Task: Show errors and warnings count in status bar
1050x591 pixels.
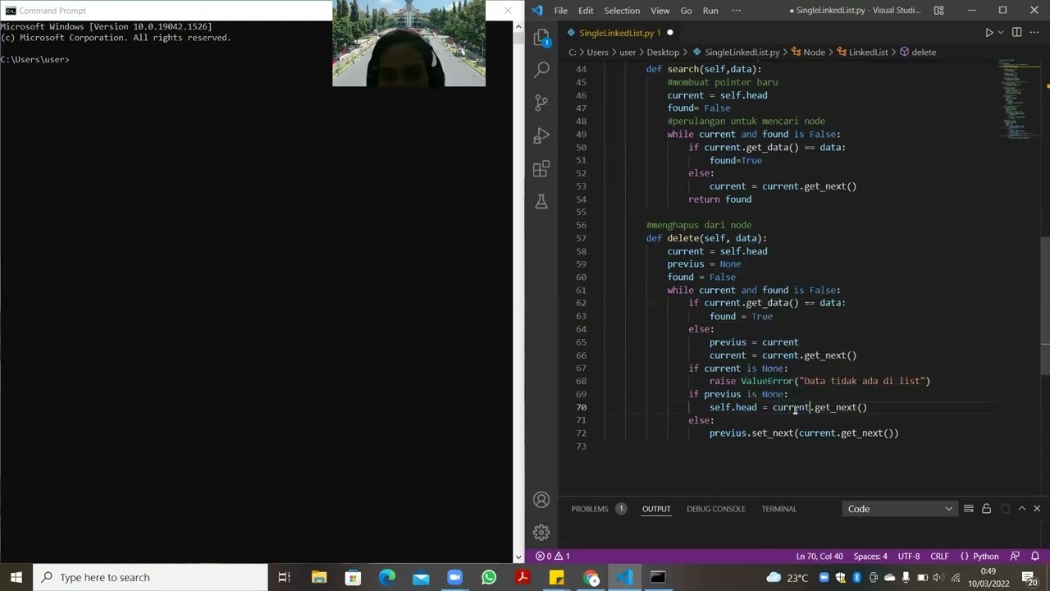Action: (553, 556)
